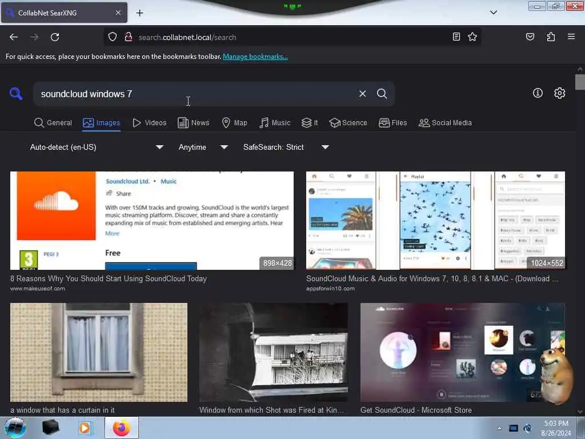Screen dimensions: 585x439
Task: Open the tracking protection shield icon
Action: (x=113, y=37)
